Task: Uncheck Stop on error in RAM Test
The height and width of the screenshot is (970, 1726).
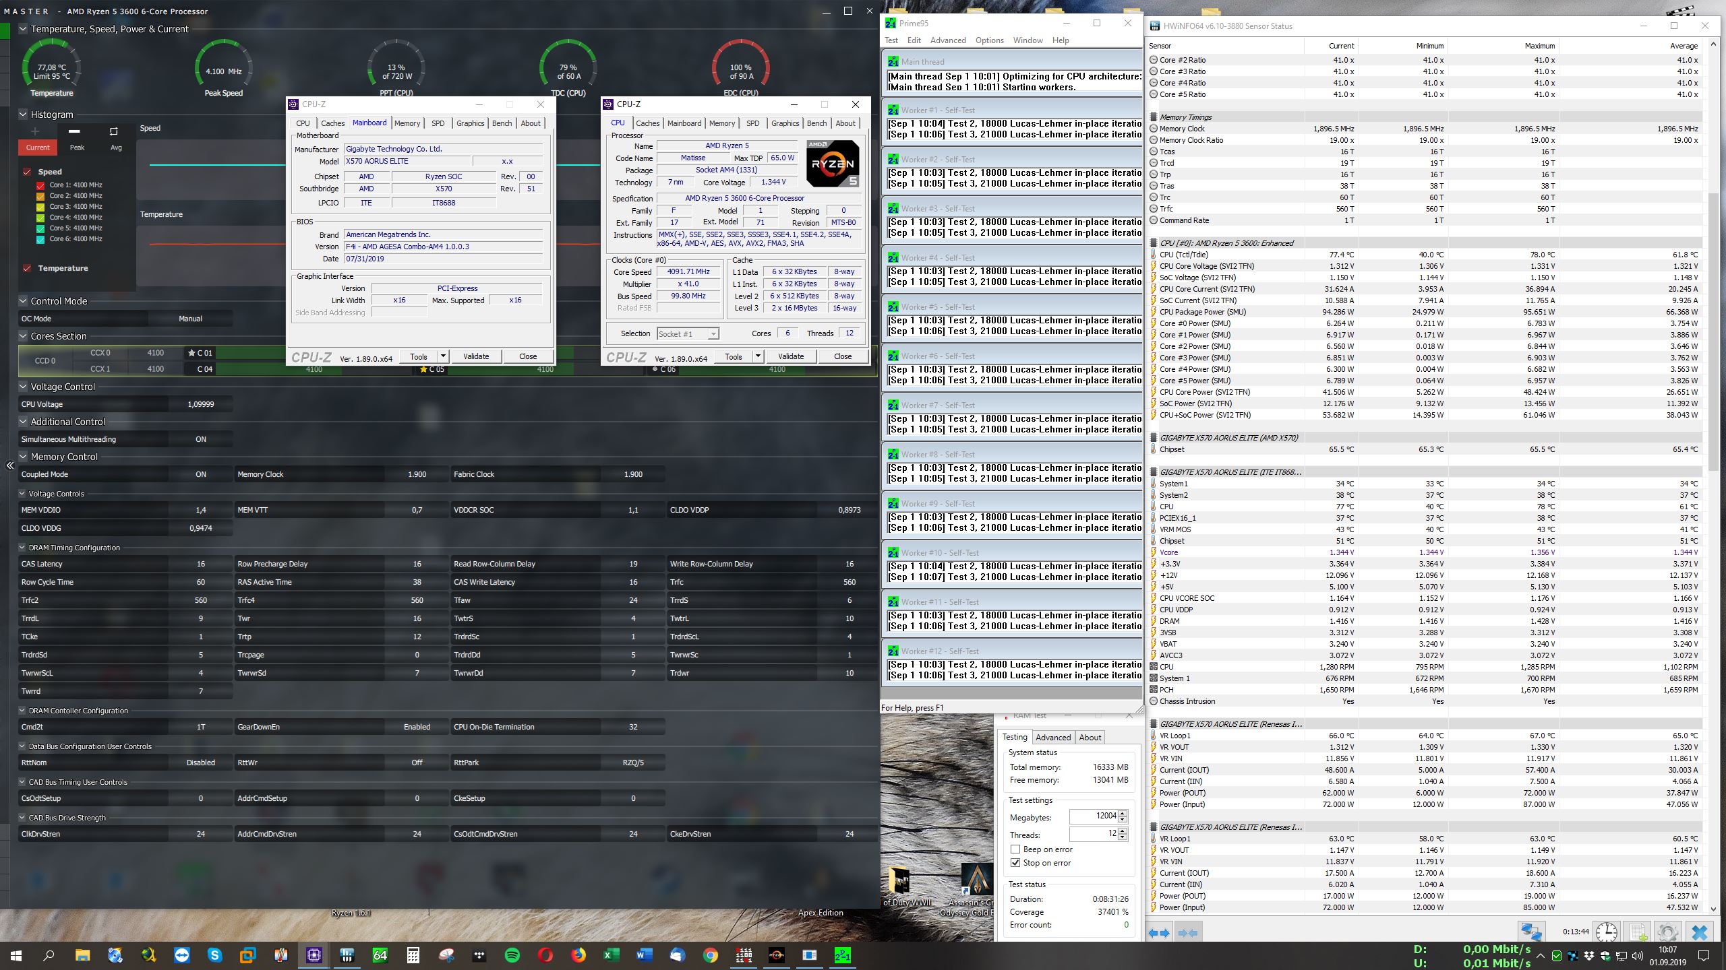Action: coord(1015,863)
